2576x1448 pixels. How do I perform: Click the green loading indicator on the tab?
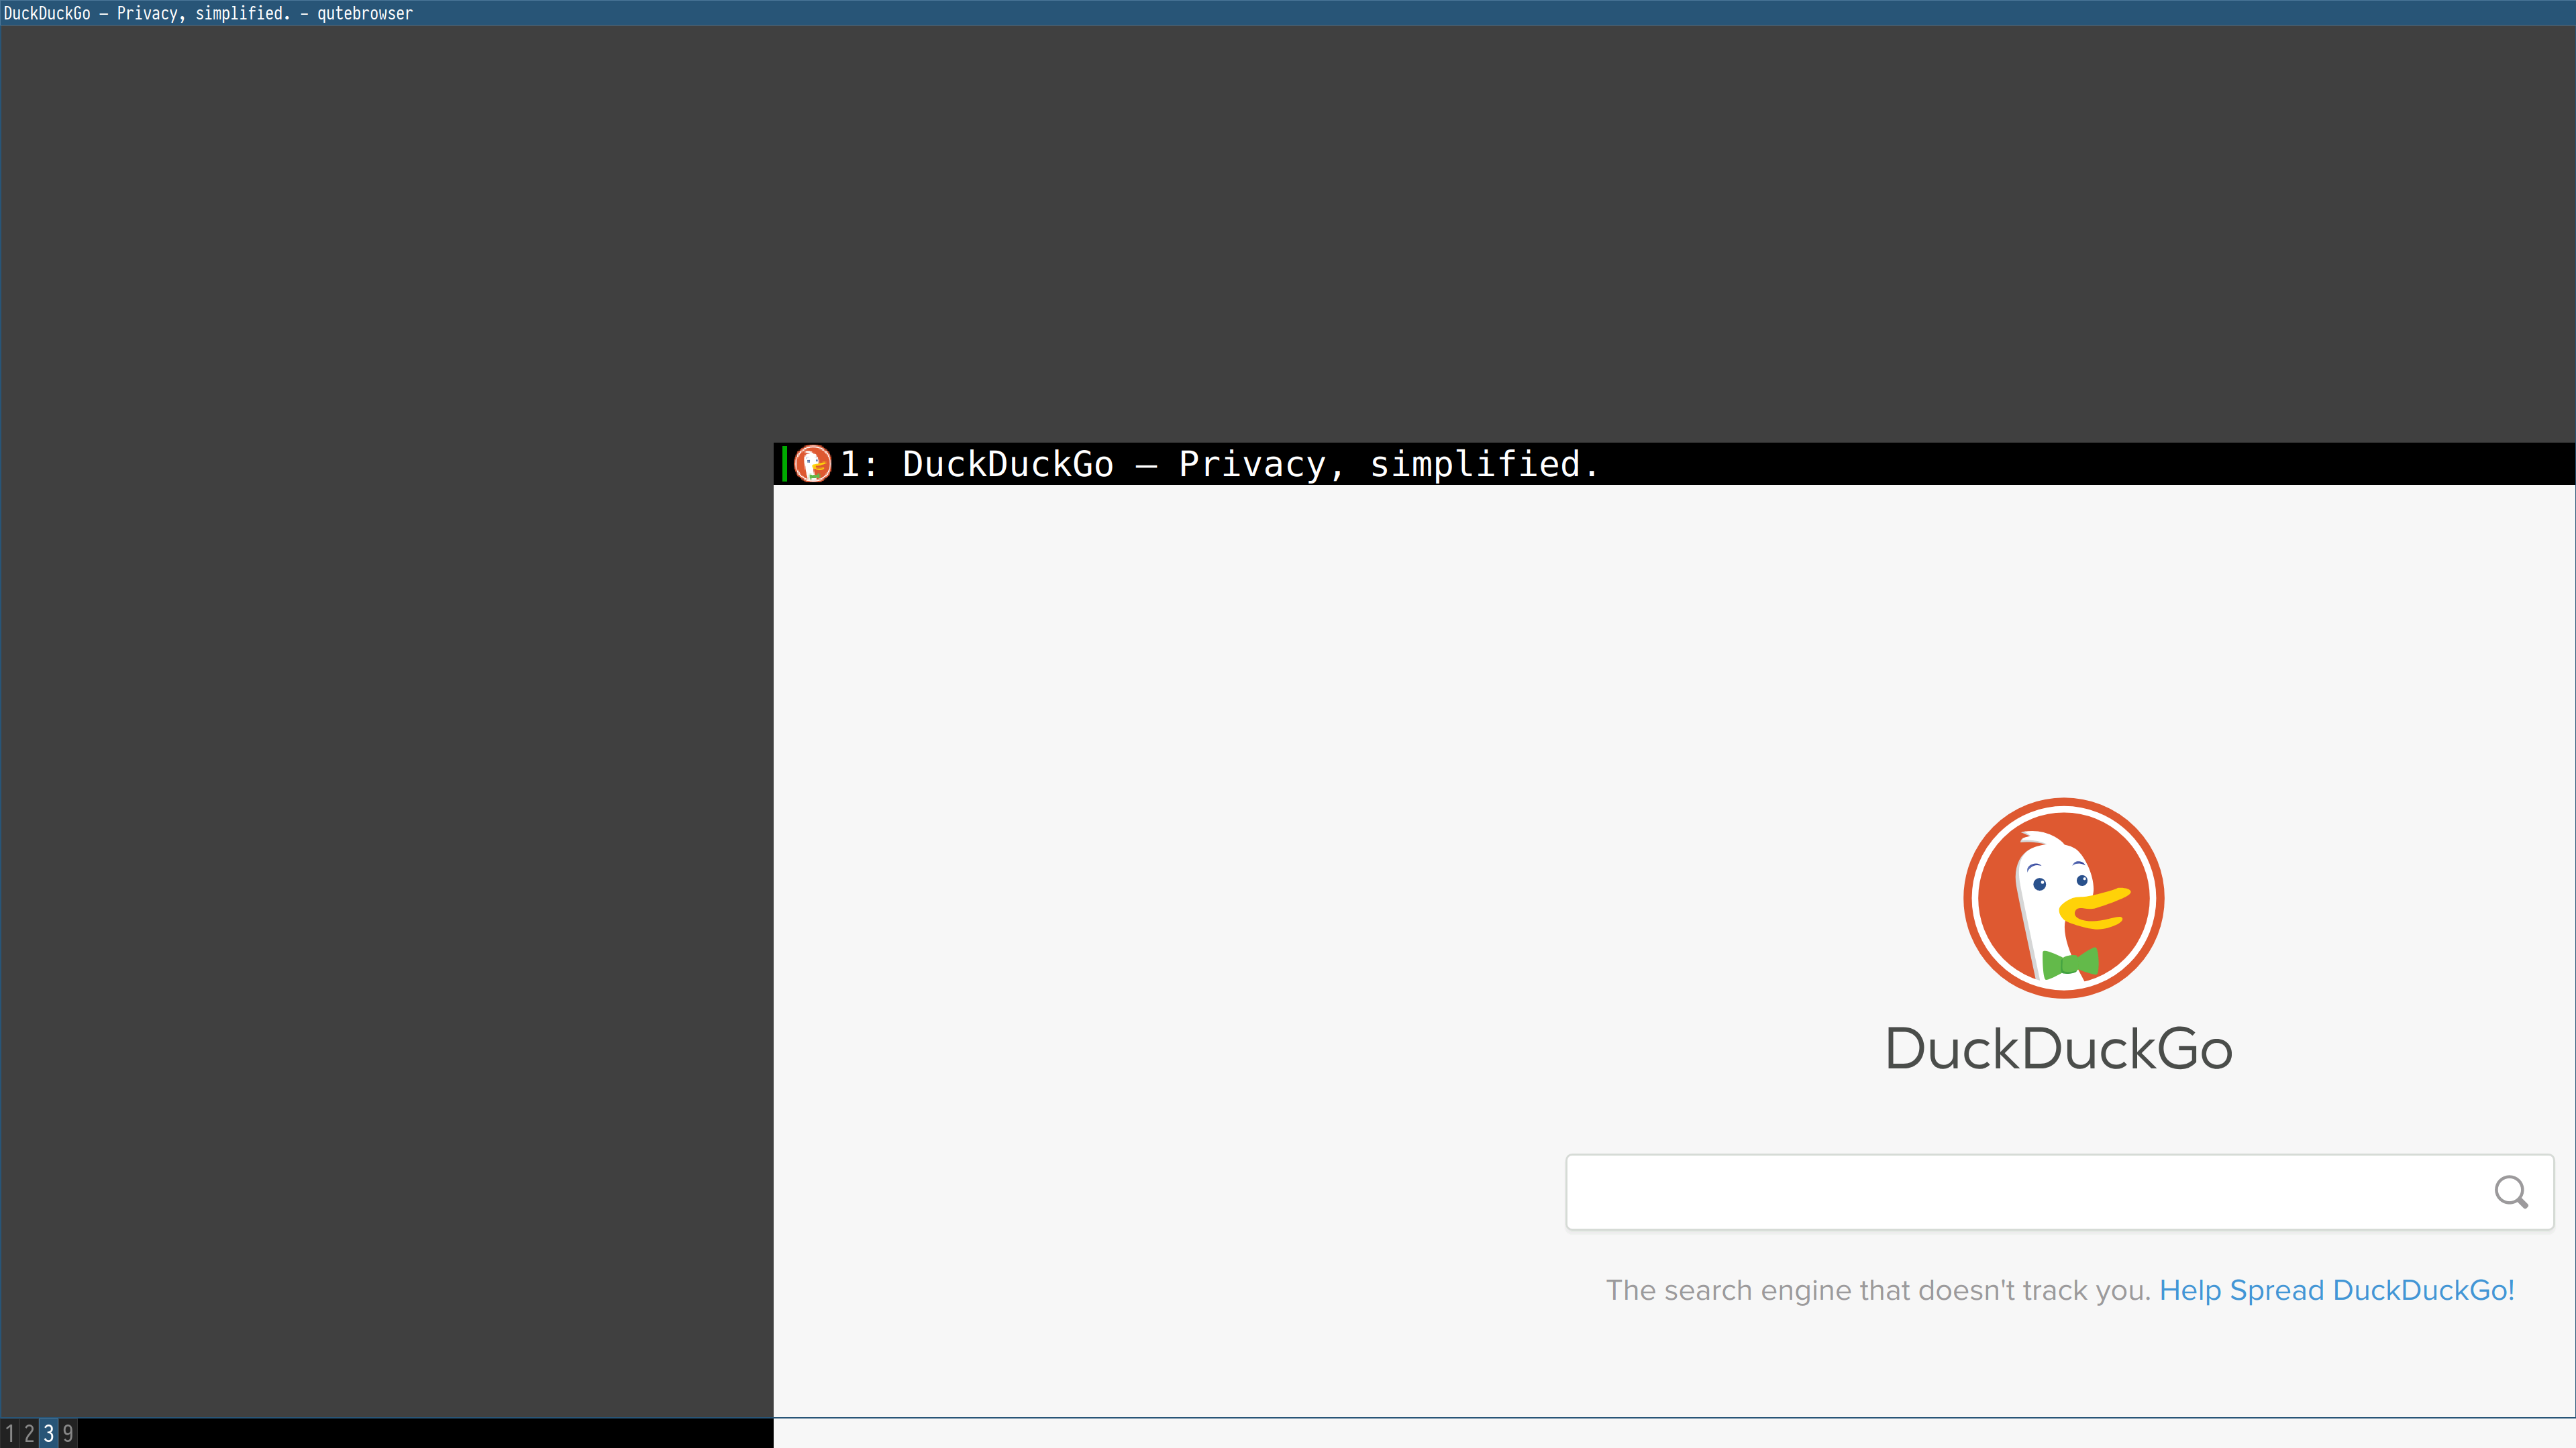click(x=785, y=463)
